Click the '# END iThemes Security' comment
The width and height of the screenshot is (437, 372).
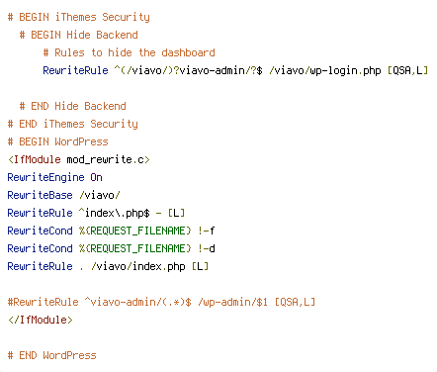click(x=73, y=124)
